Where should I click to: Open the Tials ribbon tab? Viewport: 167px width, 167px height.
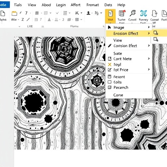[18, 5]
